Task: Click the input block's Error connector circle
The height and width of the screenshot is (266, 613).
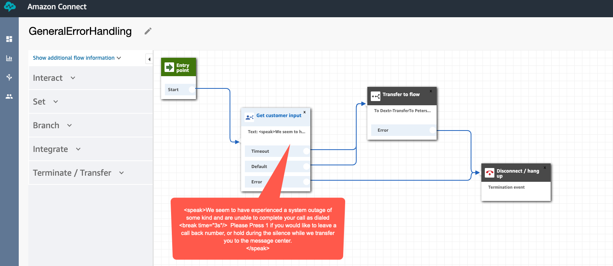Action: 306,182
